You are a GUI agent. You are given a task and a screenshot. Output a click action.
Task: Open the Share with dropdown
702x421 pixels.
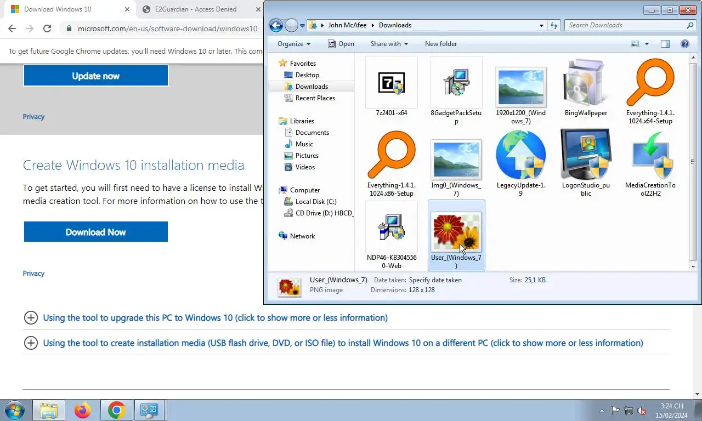click(x=389, y=44)
